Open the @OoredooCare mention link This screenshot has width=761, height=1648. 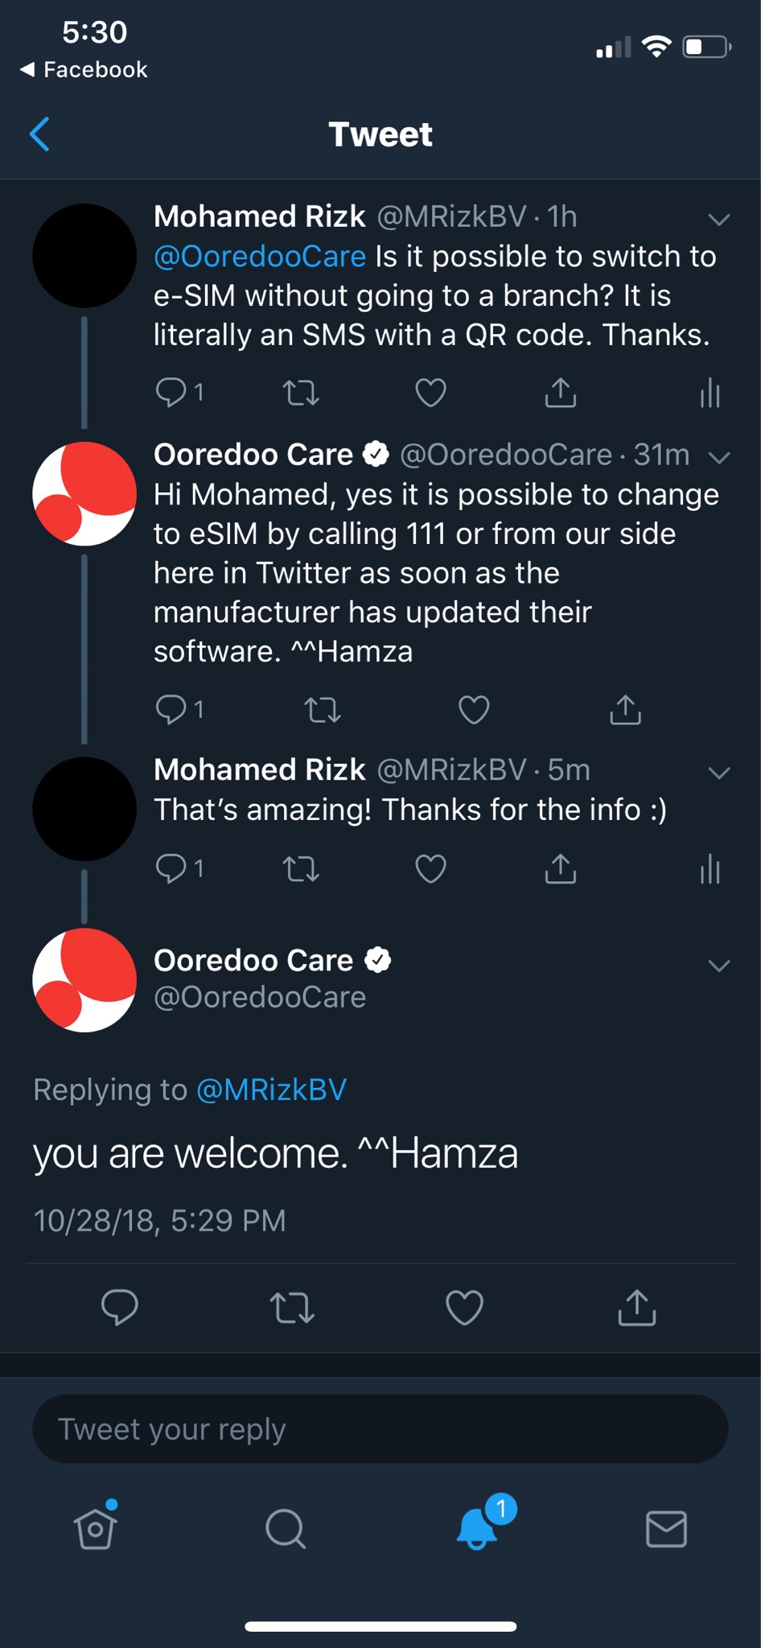[260, 256]
